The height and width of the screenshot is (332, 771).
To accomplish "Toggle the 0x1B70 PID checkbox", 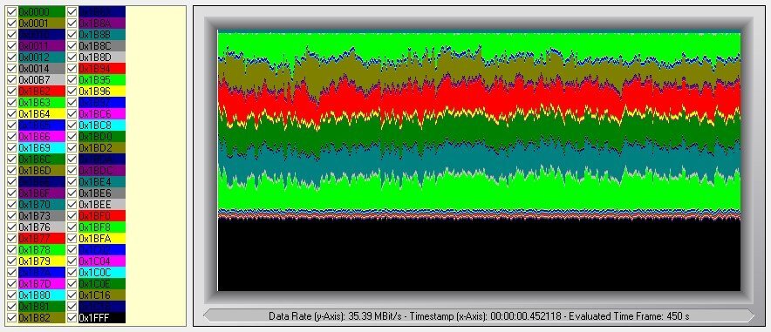I will tap(12, 204).
